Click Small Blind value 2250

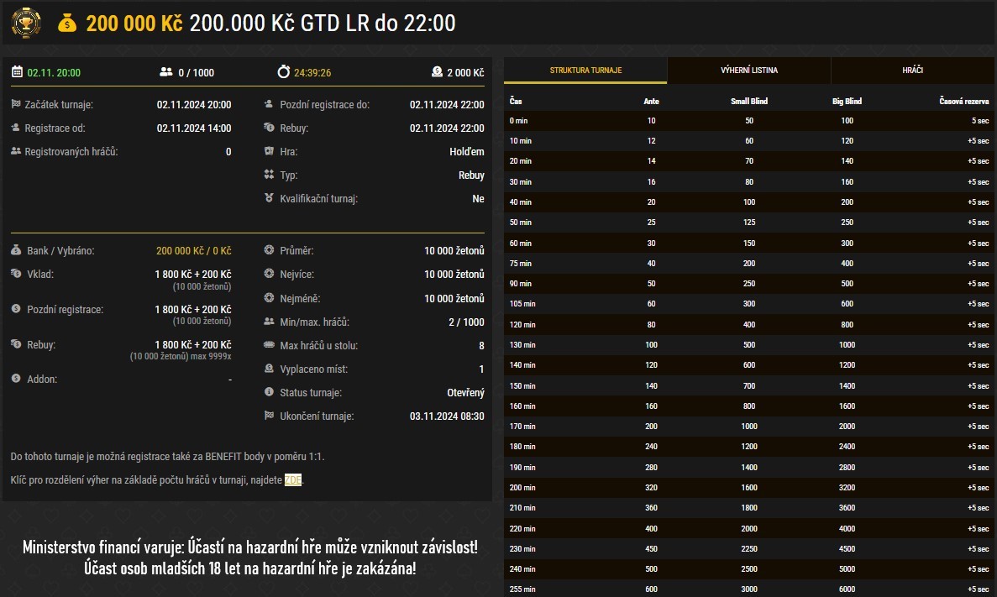[x=749, y=548]
